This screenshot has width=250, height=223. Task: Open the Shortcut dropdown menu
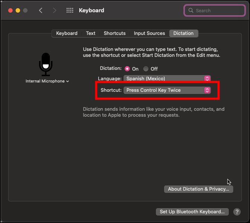click(x=167, y=90)
